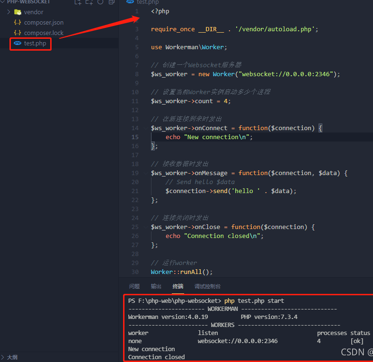Refresh the explorer with the circular arrow icon
The width and height of the screenshot is (373, 362).
tap(100, 2)
